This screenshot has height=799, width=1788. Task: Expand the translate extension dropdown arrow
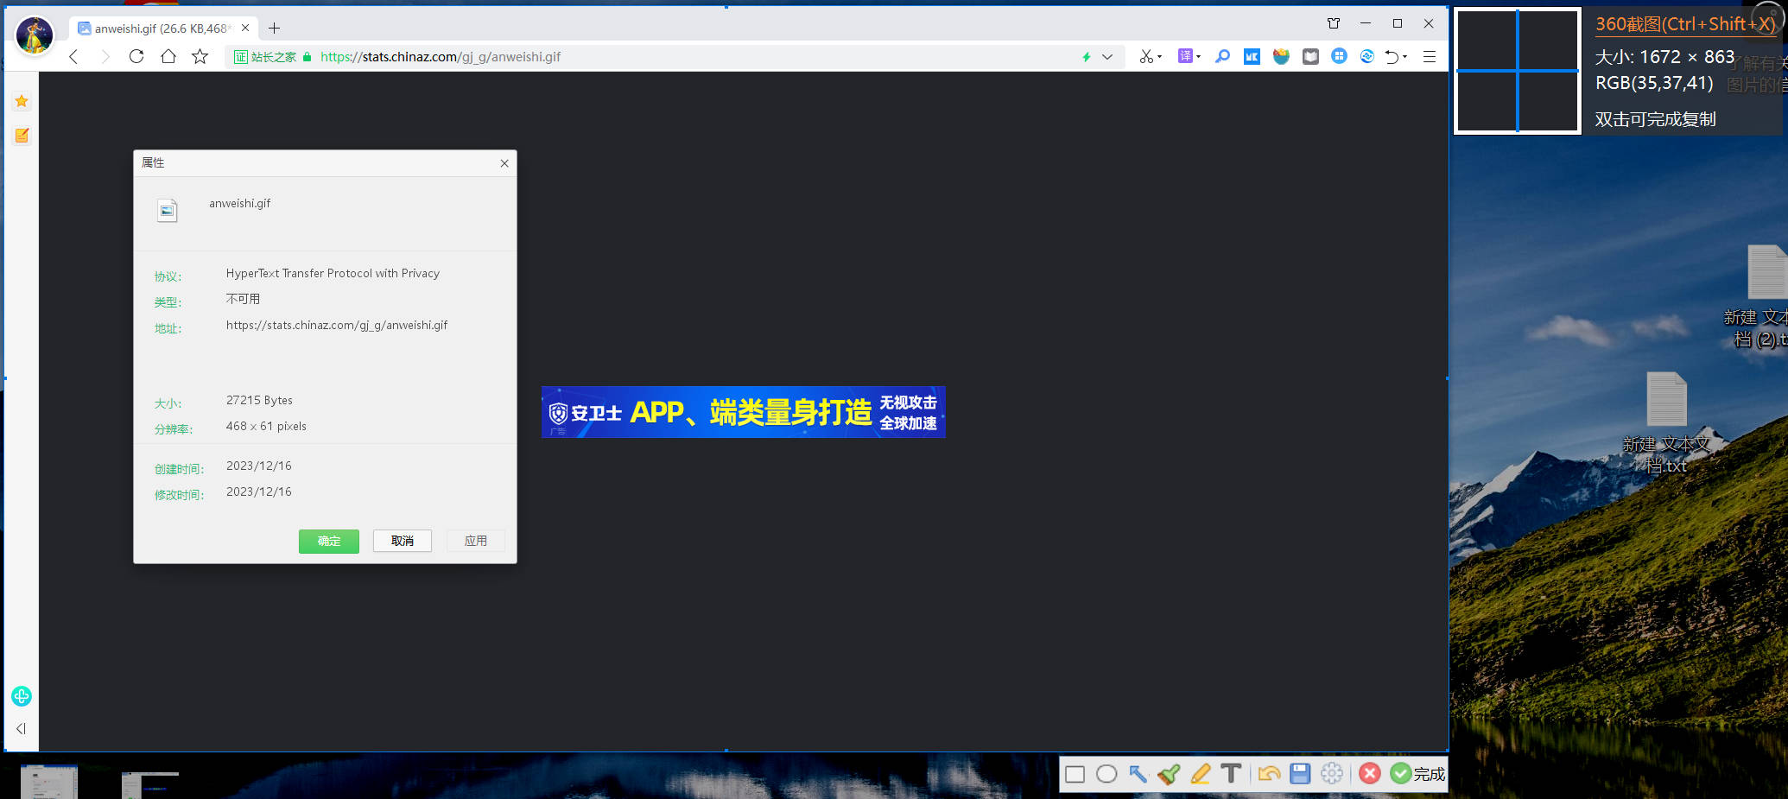pyautogui.click(x=1199, y=57)
